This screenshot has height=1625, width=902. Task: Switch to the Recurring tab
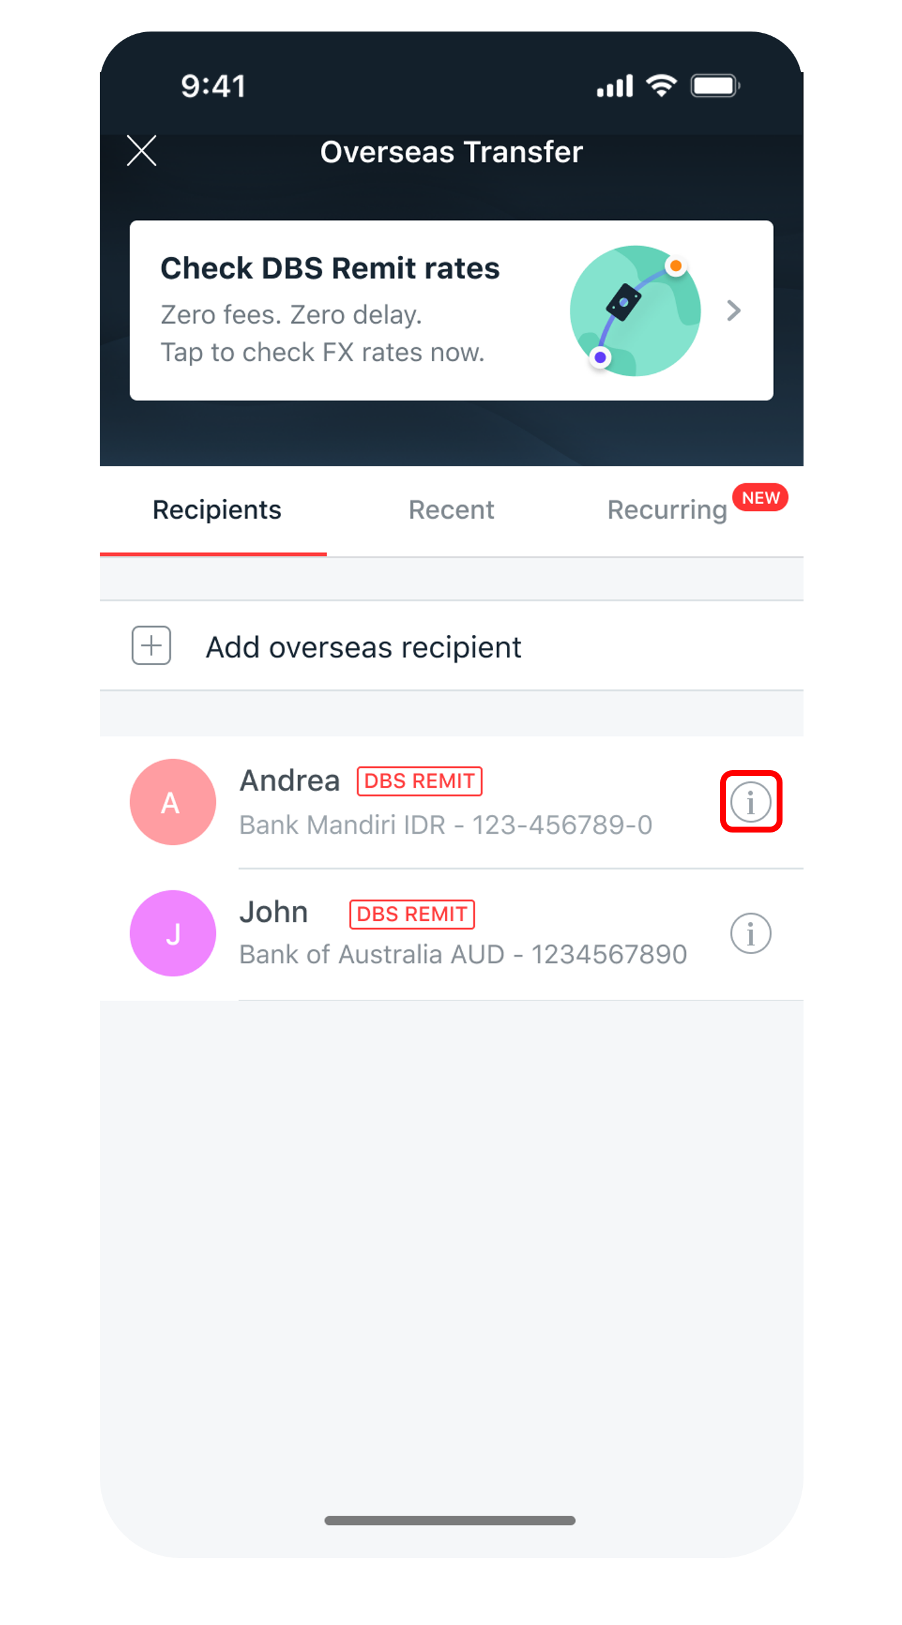(667, 511)
